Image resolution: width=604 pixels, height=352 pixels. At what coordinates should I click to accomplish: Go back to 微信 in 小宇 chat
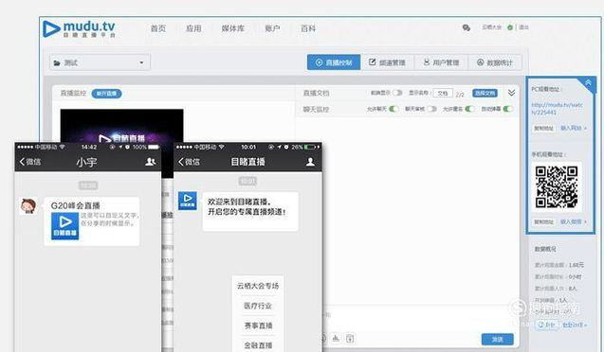[x=30, y=162]
